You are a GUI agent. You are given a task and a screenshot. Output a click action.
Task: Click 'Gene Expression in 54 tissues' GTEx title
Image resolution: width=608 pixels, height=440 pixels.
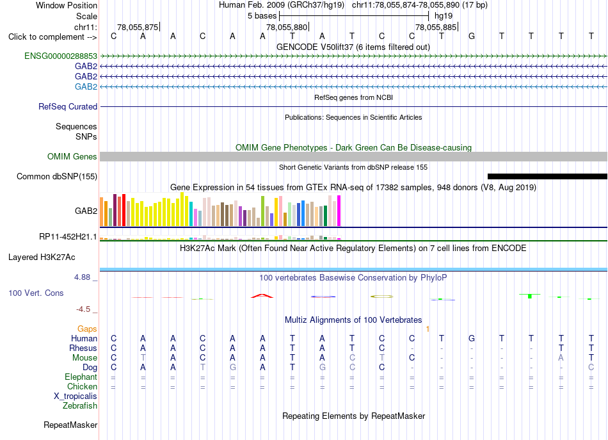click(x=353, y=188)
